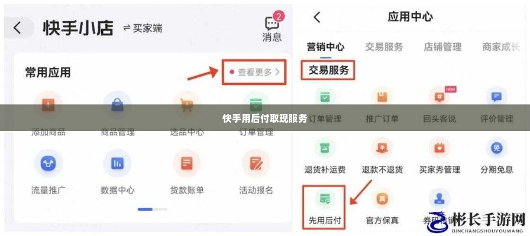Go back from 应用中心 page
This screenshot has width=530, height=236.
pos(316,17)
